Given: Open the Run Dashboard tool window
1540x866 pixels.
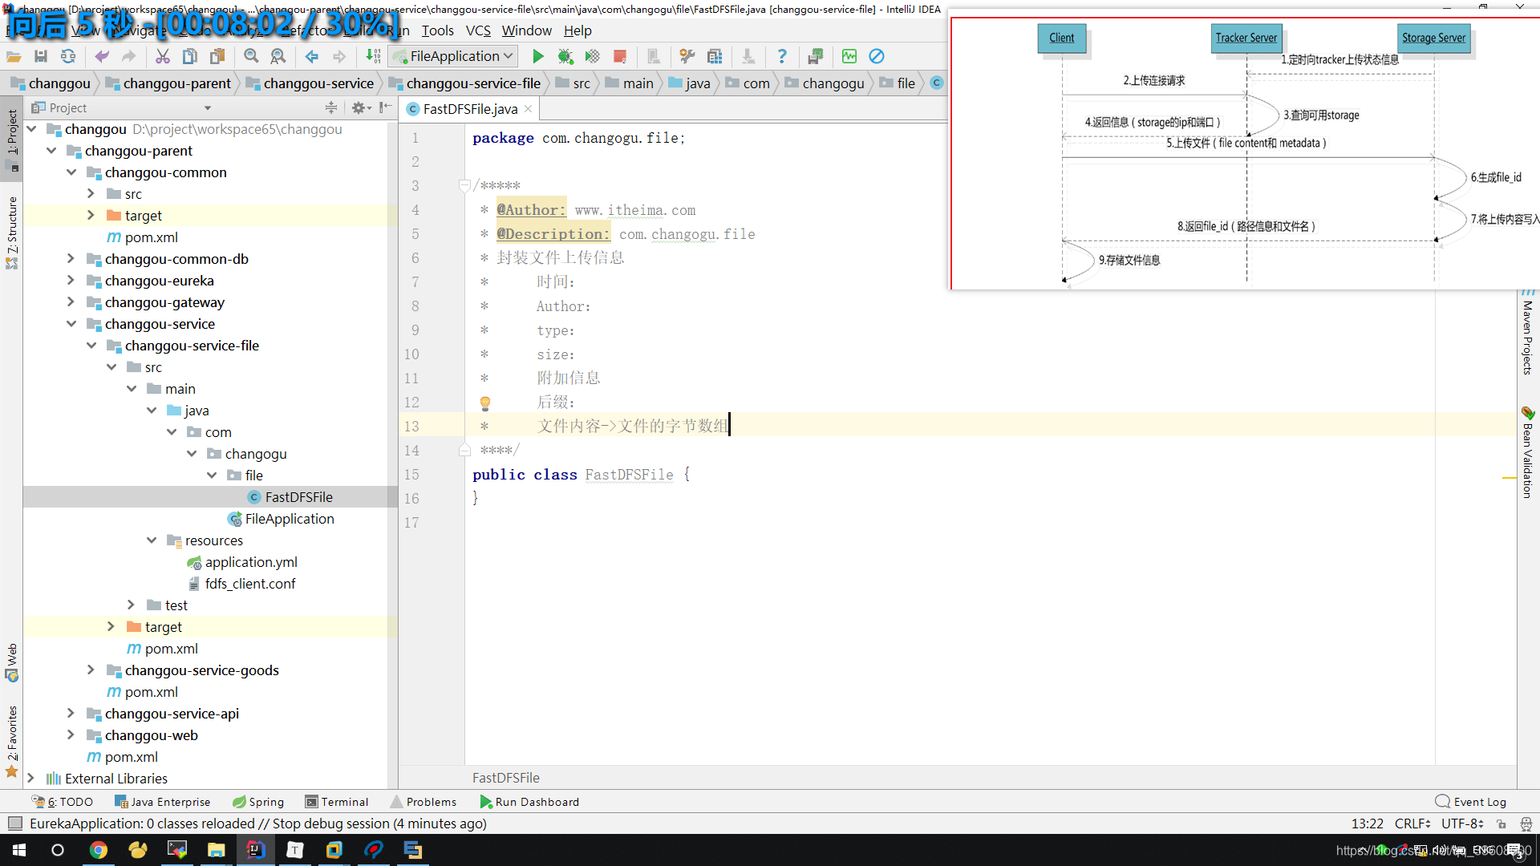Looking at the screenshot, I should coord(529,802).
